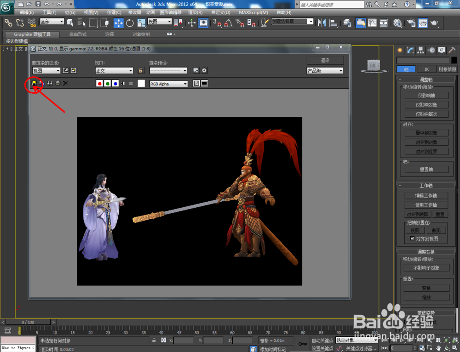Open the 渲染(R) menu
The height and width of the screenshot is (352, 460).
(x=195, y=12)
